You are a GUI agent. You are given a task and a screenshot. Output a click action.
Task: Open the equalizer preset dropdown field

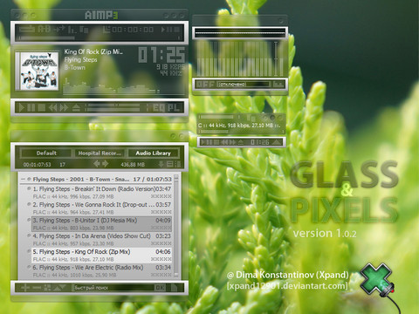point(244,85)
